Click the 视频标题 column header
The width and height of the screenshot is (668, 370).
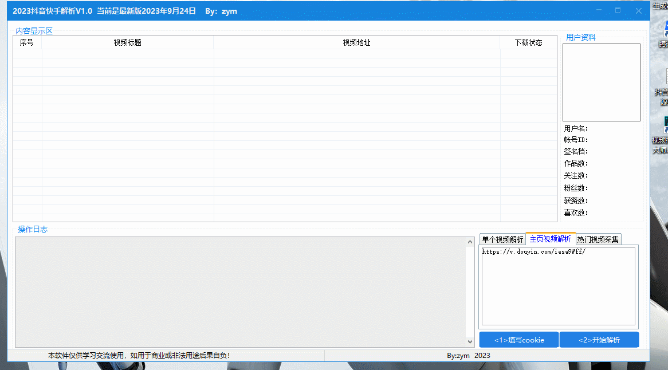tap(127, 42)
